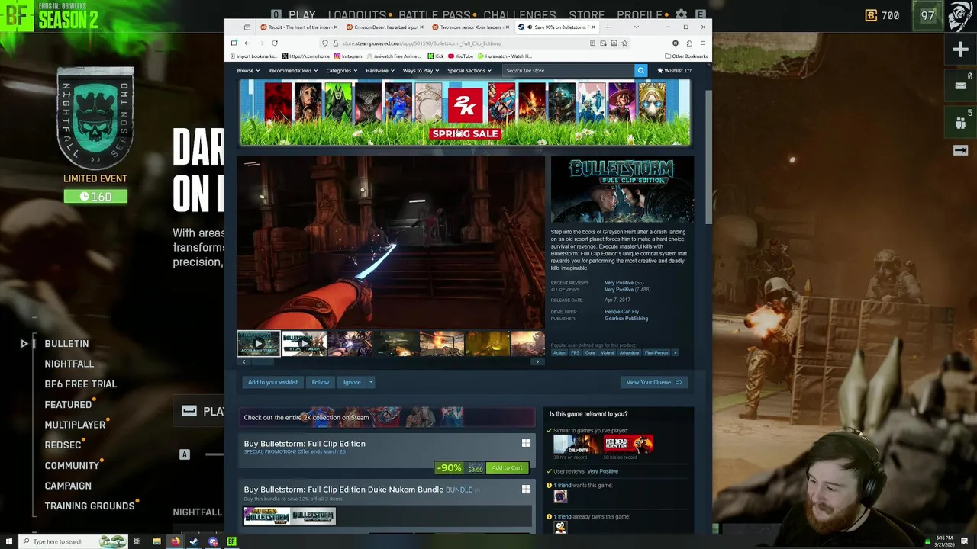Open the Gearbox Publishing link
The height and width of the screenshot is (549, 977).
click(x=626, y=319)
